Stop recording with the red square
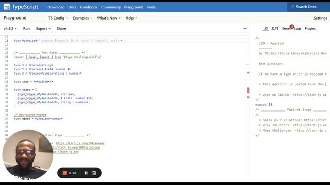Screen dimensions: 330x185 (64, 173)
